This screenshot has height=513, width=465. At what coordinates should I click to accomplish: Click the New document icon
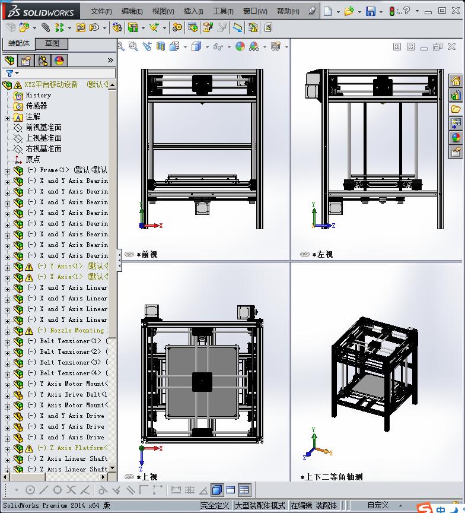click(x=328, y=11)
